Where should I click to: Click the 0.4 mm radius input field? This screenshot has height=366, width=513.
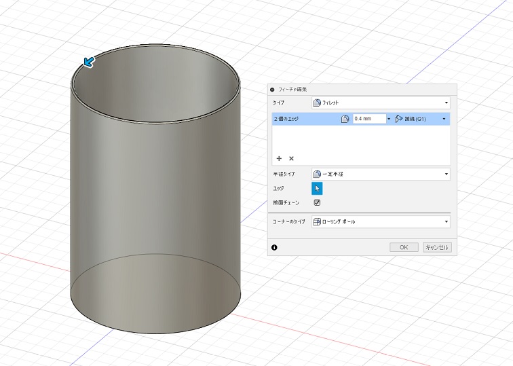coord(370,119)
